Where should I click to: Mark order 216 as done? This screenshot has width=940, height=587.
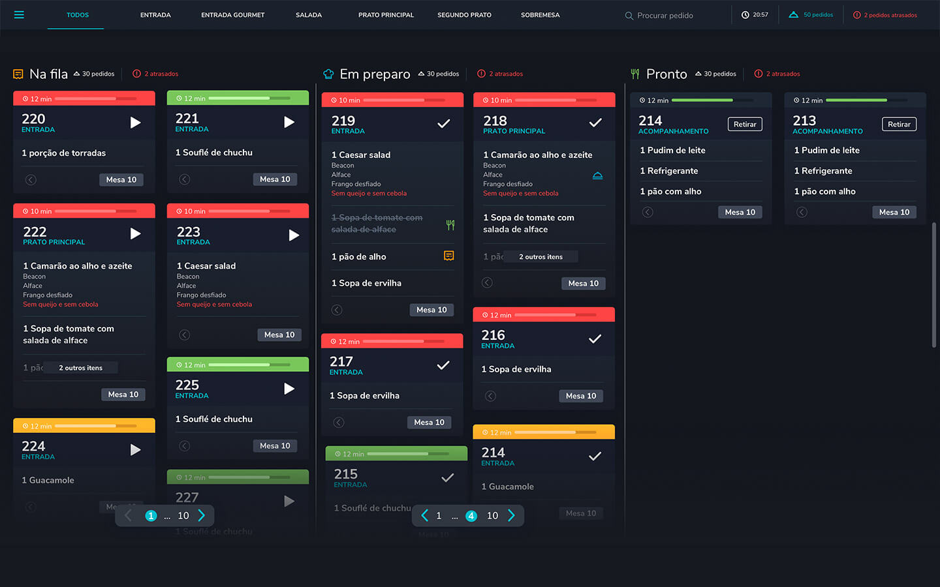coord(595,339)
